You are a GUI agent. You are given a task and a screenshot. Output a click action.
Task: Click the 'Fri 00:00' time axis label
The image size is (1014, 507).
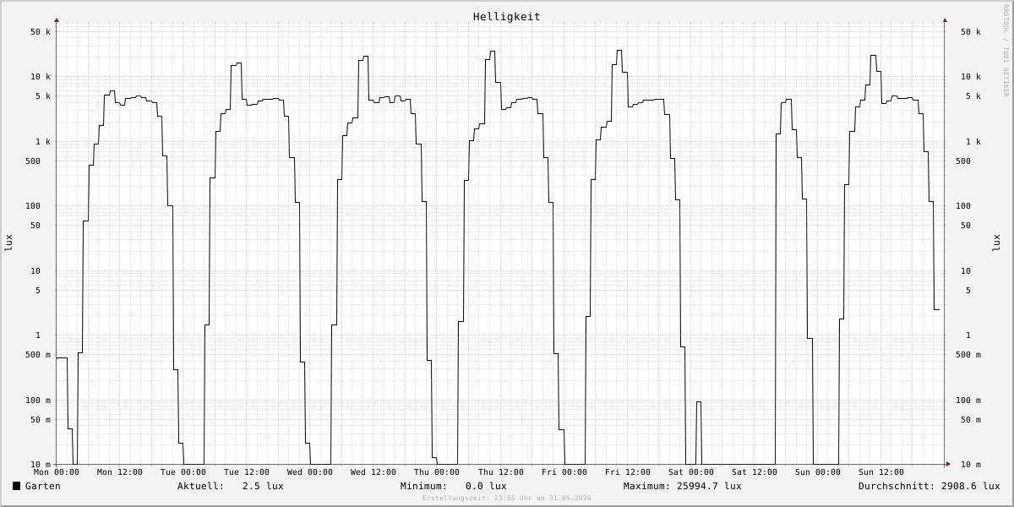[564, 472]
